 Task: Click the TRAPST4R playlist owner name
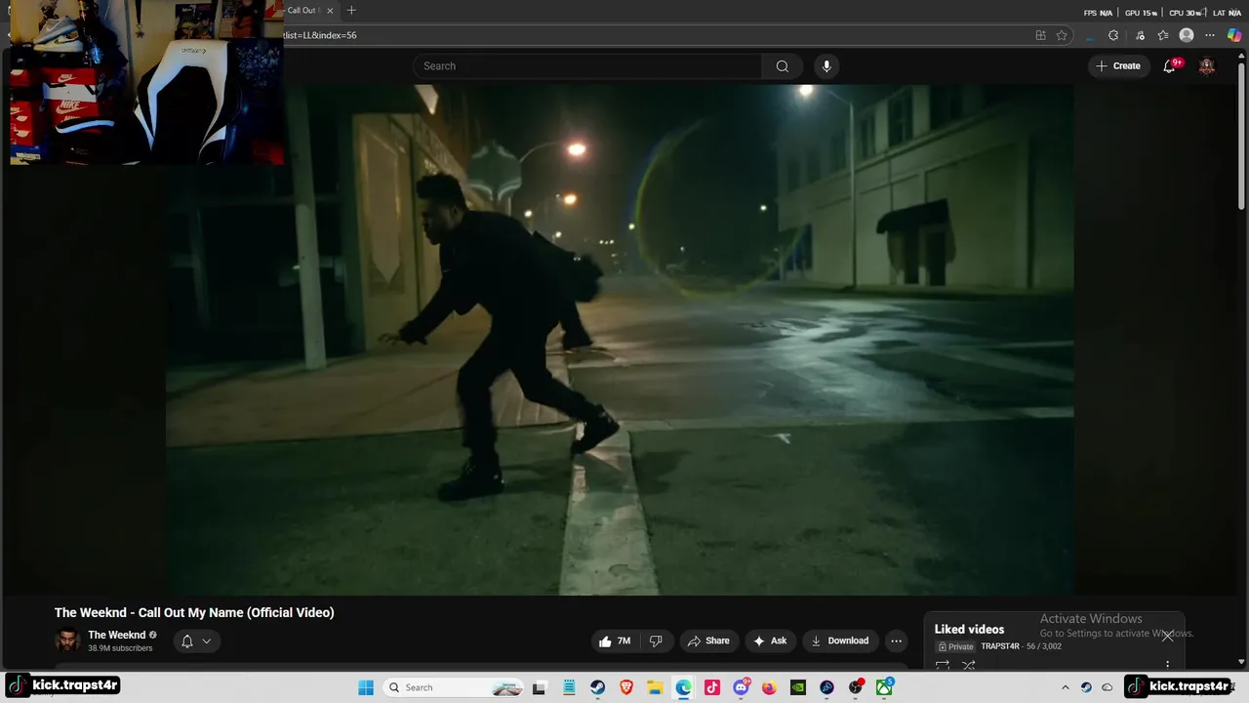pos(1000,646)
